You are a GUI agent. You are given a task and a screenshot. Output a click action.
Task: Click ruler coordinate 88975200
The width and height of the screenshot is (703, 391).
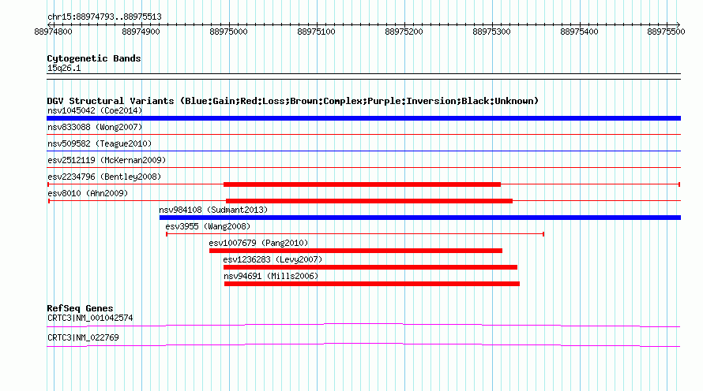404,32
